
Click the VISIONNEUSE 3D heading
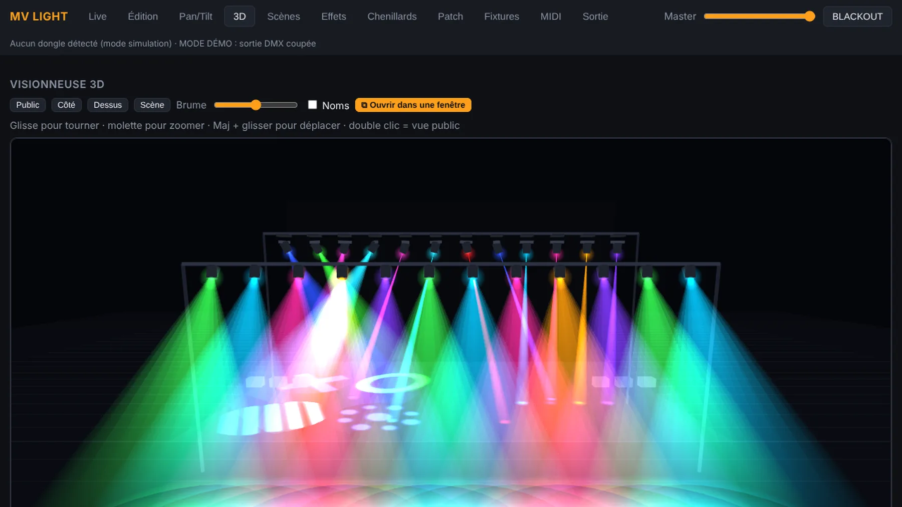click(57, 84)
